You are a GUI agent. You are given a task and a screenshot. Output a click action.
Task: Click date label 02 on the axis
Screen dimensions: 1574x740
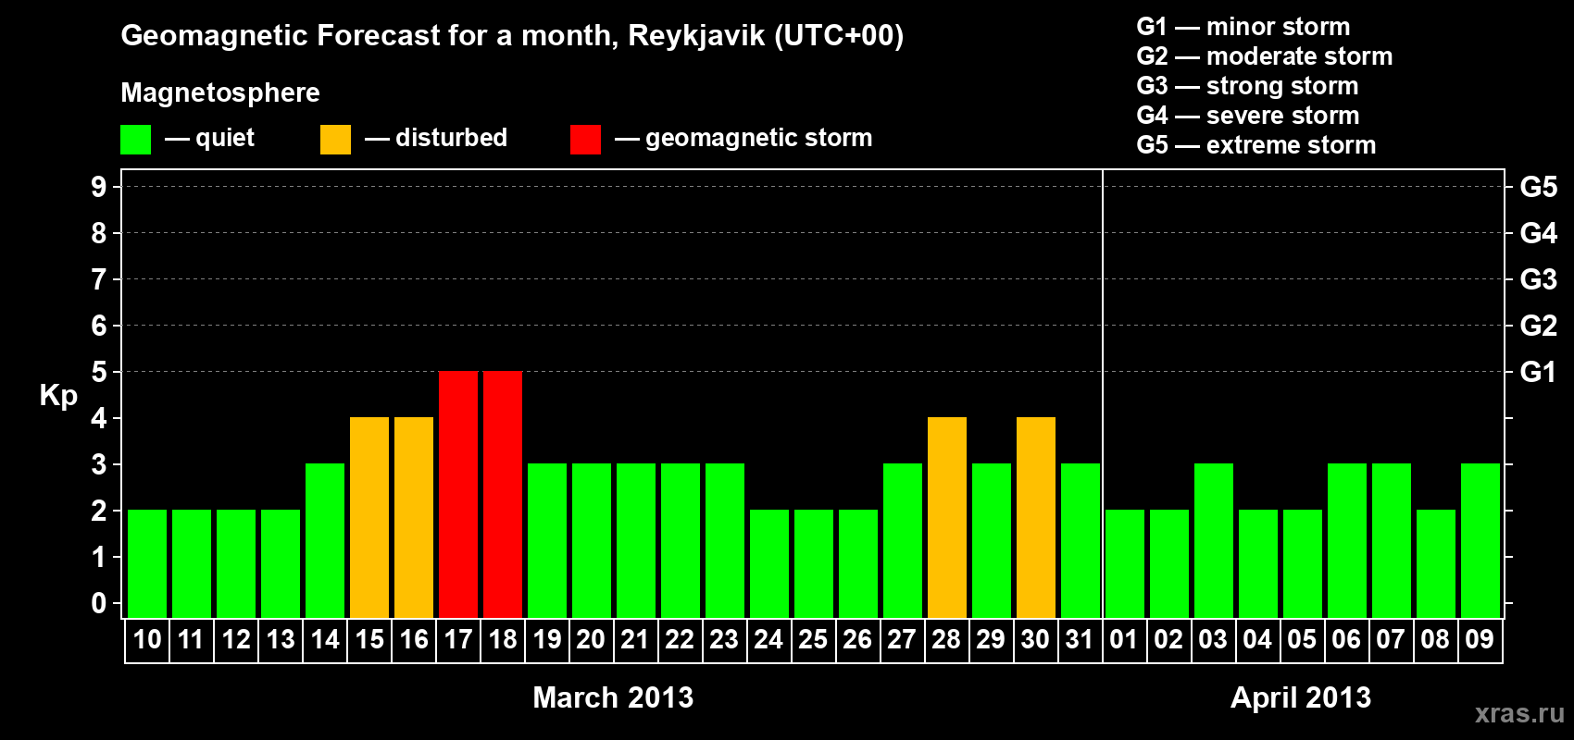pos(1168,639)
